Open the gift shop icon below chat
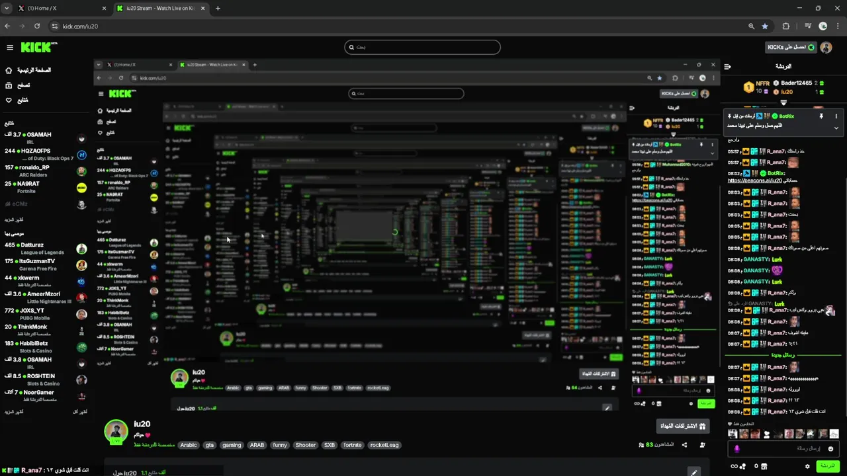Viewport: 847px width, 476px height. pyautogui.click(x=764, y=467)
